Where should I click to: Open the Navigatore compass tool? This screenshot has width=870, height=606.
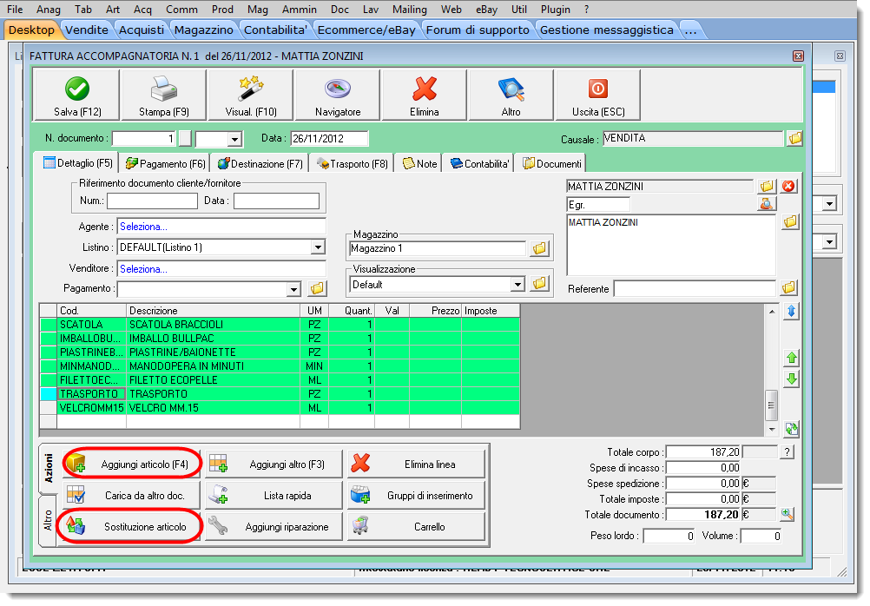click(338, 89)
